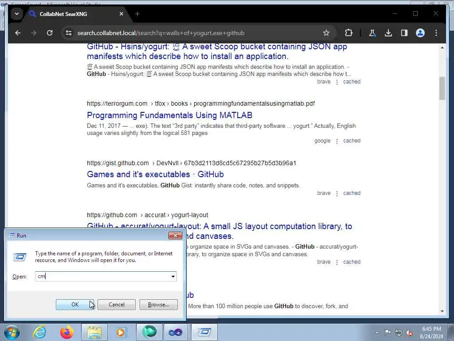Open options dots for Hsins/yogurt result

pyautogui.click(x=337, y=82)
